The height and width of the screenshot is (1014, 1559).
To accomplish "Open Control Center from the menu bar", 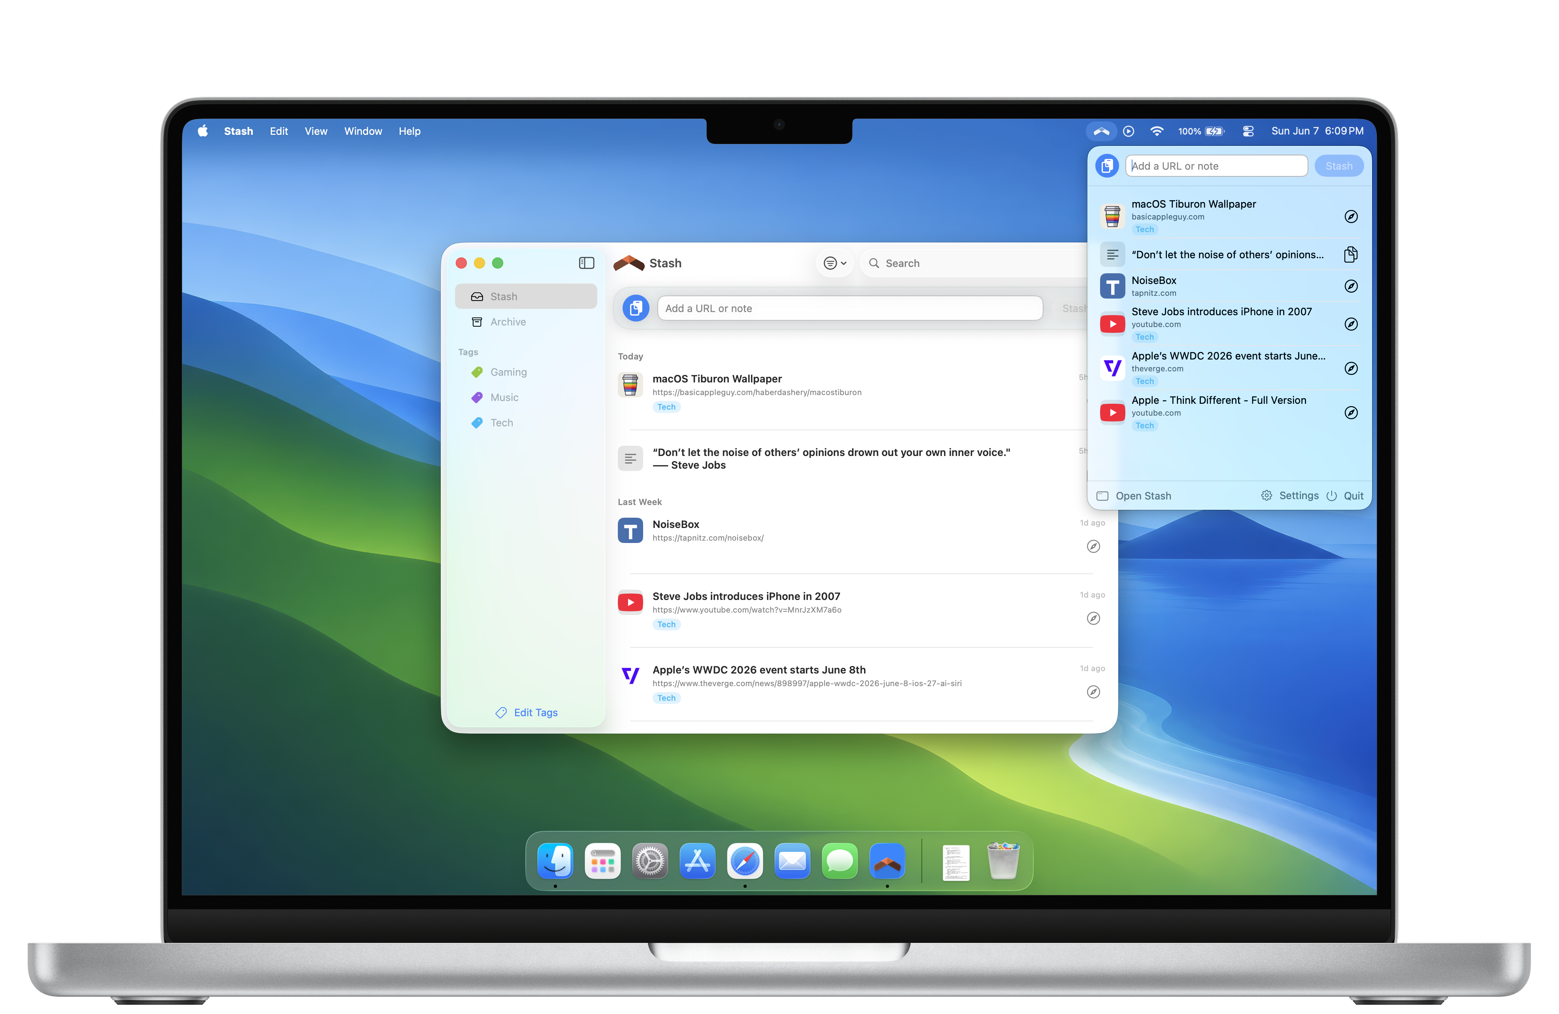I will pyautogui.click(x=1249, y=131).
